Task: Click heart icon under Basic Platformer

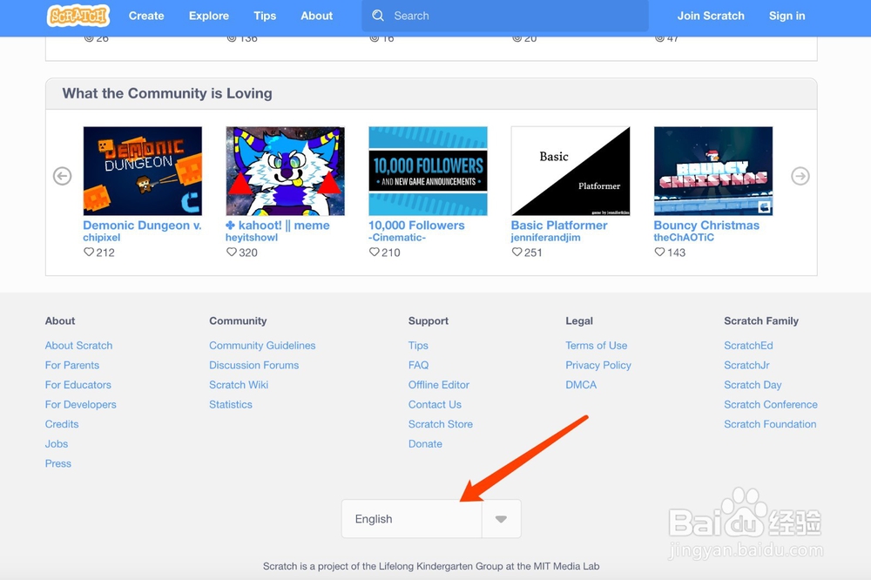Action: coord(517,253)
